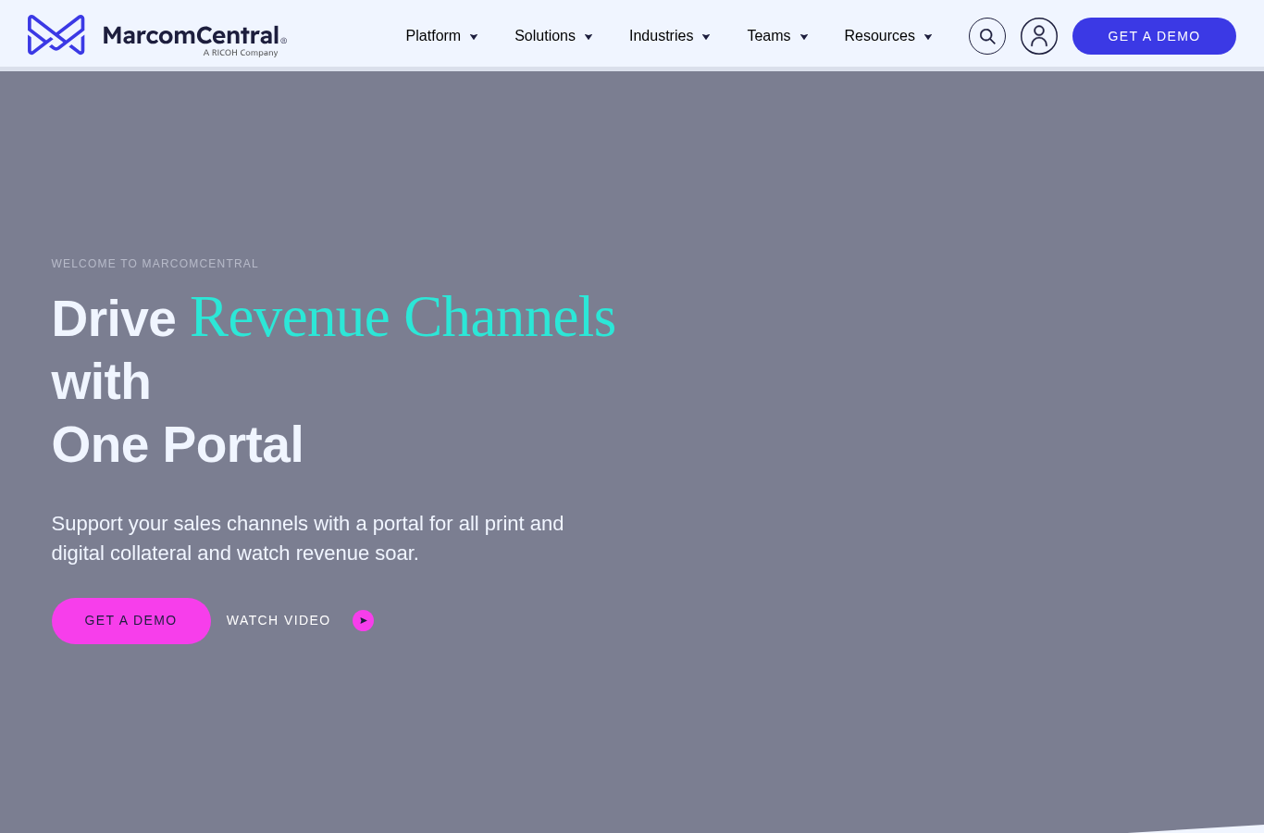Screen dimensions: 1264x833
Task: Click the 'Support your sales channels' paragraph
Action: pyautogui.click(x=308, y=538)
